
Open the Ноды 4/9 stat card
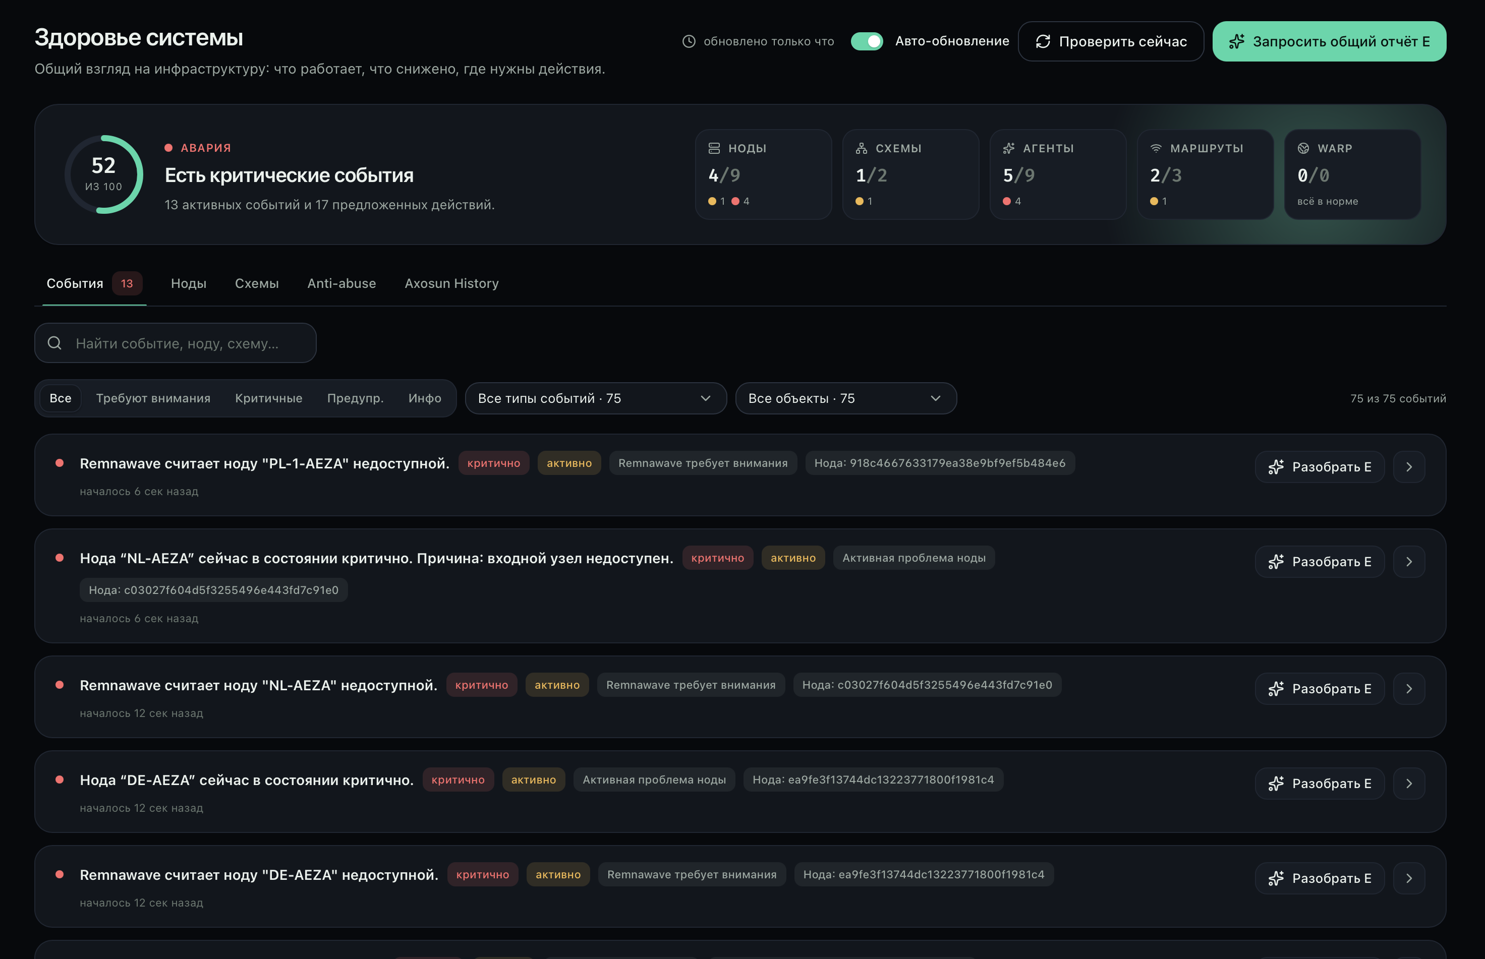(763, 174)
